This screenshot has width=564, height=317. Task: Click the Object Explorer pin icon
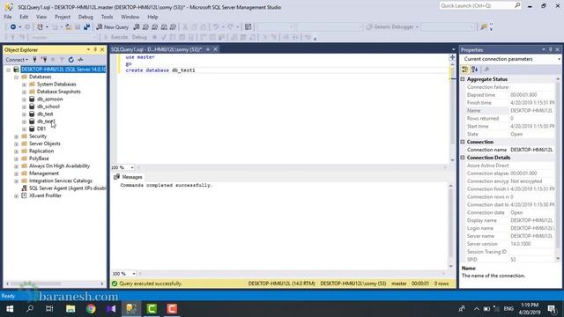click(95, 49)
